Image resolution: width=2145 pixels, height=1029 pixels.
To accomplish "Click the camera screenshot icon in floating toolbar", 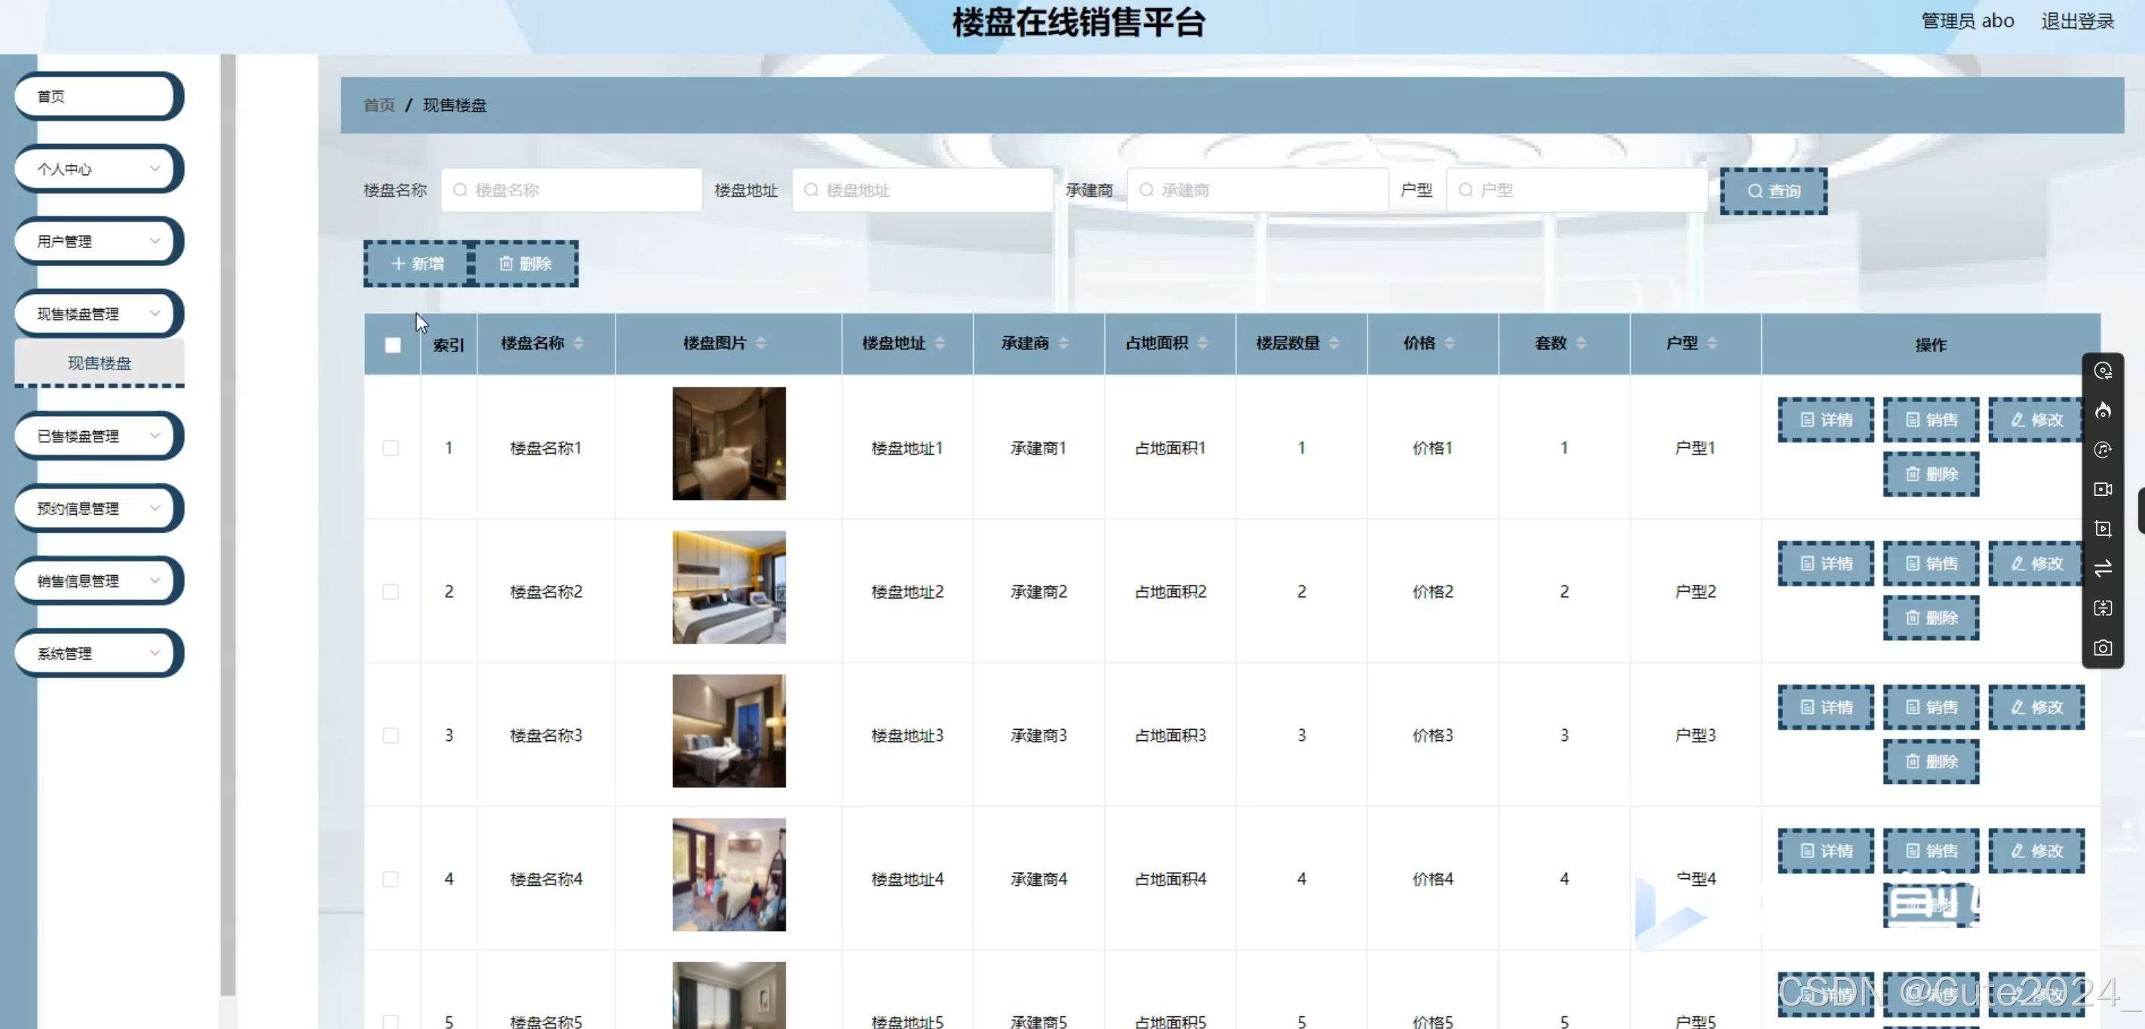I will 2103,648.
